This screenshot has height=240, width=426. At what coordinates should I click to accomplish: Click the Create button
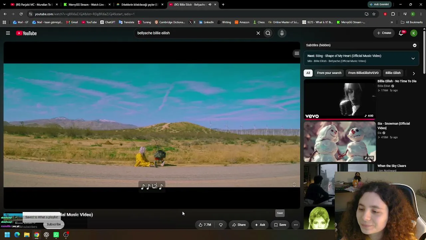click(x=384, y=33)
